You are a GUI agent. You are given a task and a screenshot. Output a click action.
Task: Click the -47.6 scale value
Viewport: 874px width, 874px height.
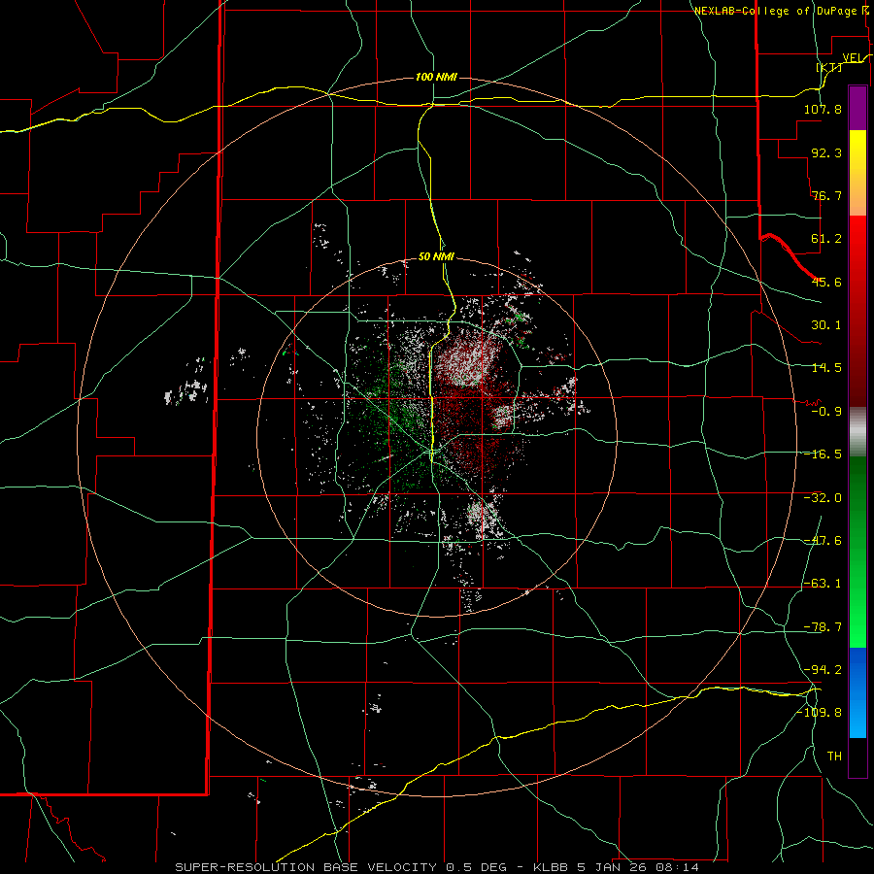pyautogui.click(x=823, y=541)
